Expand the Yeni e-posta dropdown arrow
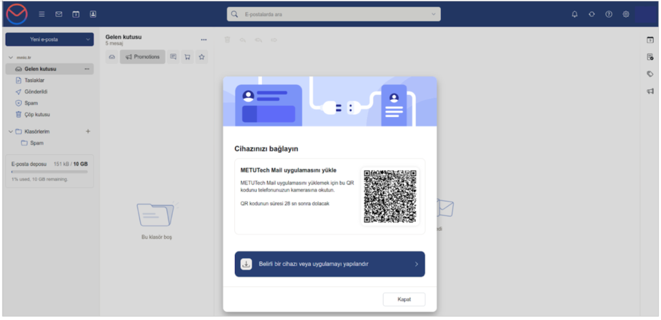 coord(88,39)
